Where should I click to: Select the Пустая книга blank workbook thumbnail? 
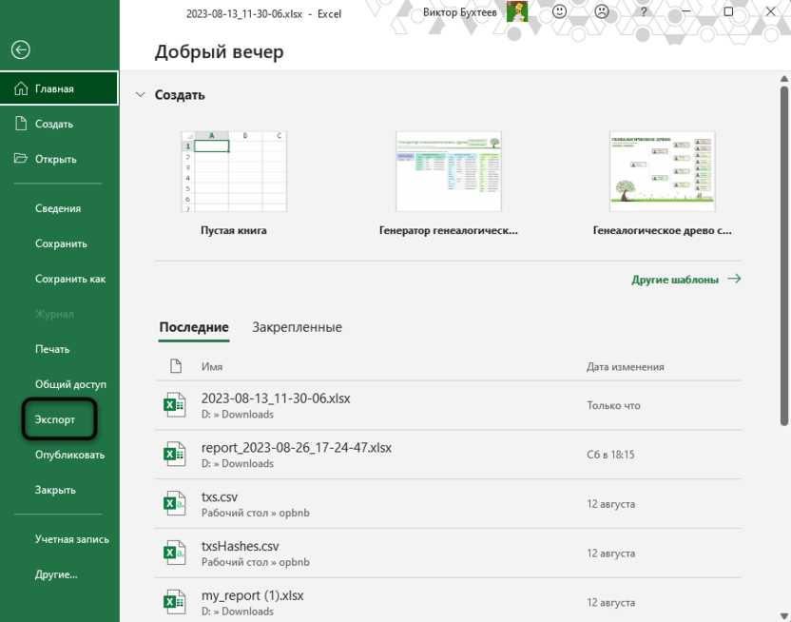233,172
